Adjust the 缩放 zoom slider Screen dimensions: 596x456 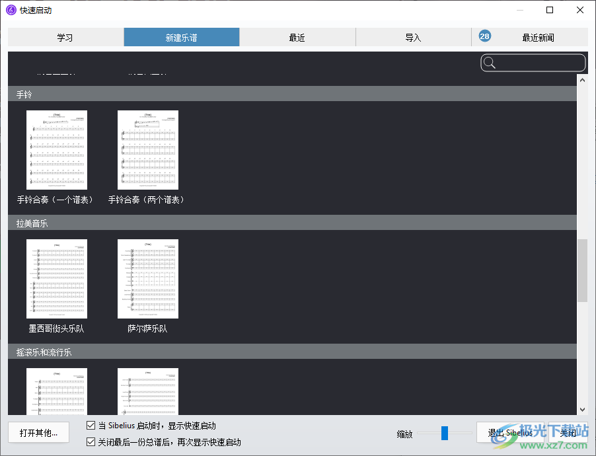click(444, 433)
